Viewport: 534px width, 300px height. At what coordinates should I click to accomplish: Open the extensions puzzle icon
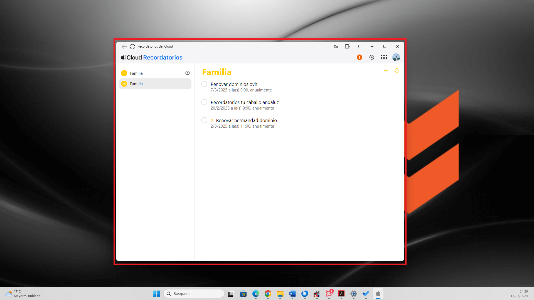click(x=347, y=46)
